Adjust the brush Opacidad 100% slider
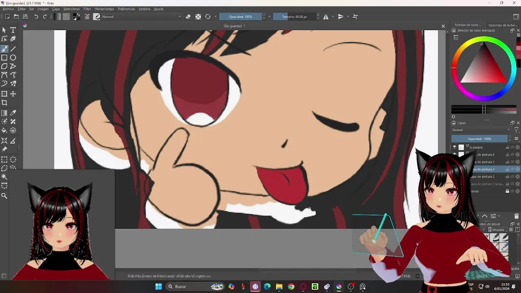 click(240, 17)
